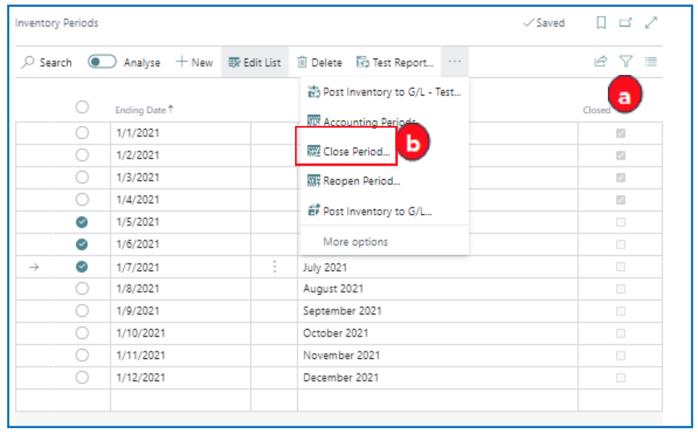The width and height of the screenshot is (698, 435).
Task: Click the New button
Action: [x=195, y=63]
